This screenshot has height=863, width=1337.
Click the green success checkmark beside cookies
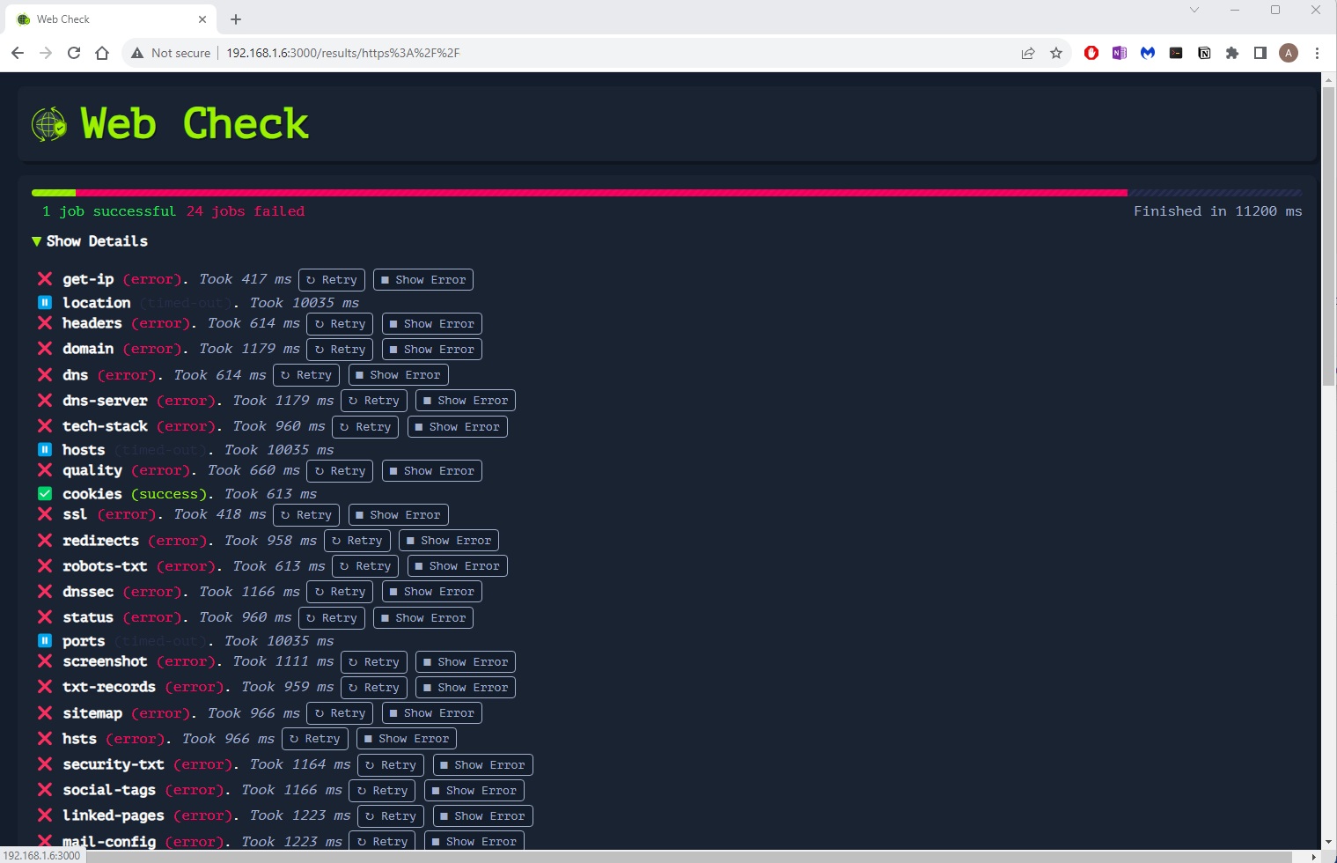point(44,493)
